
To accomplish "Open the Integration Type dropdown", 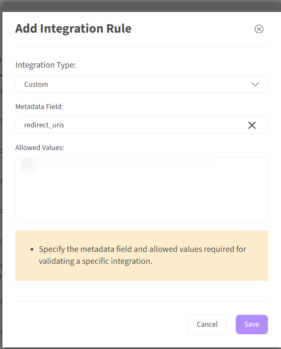I will tap(141, 84).
